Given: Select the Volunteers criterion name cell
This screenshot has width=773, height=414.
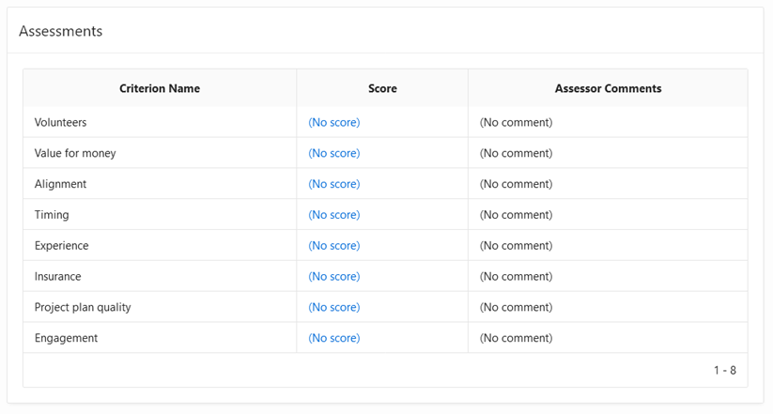Looking at the screenshot, I should [60, 122].
